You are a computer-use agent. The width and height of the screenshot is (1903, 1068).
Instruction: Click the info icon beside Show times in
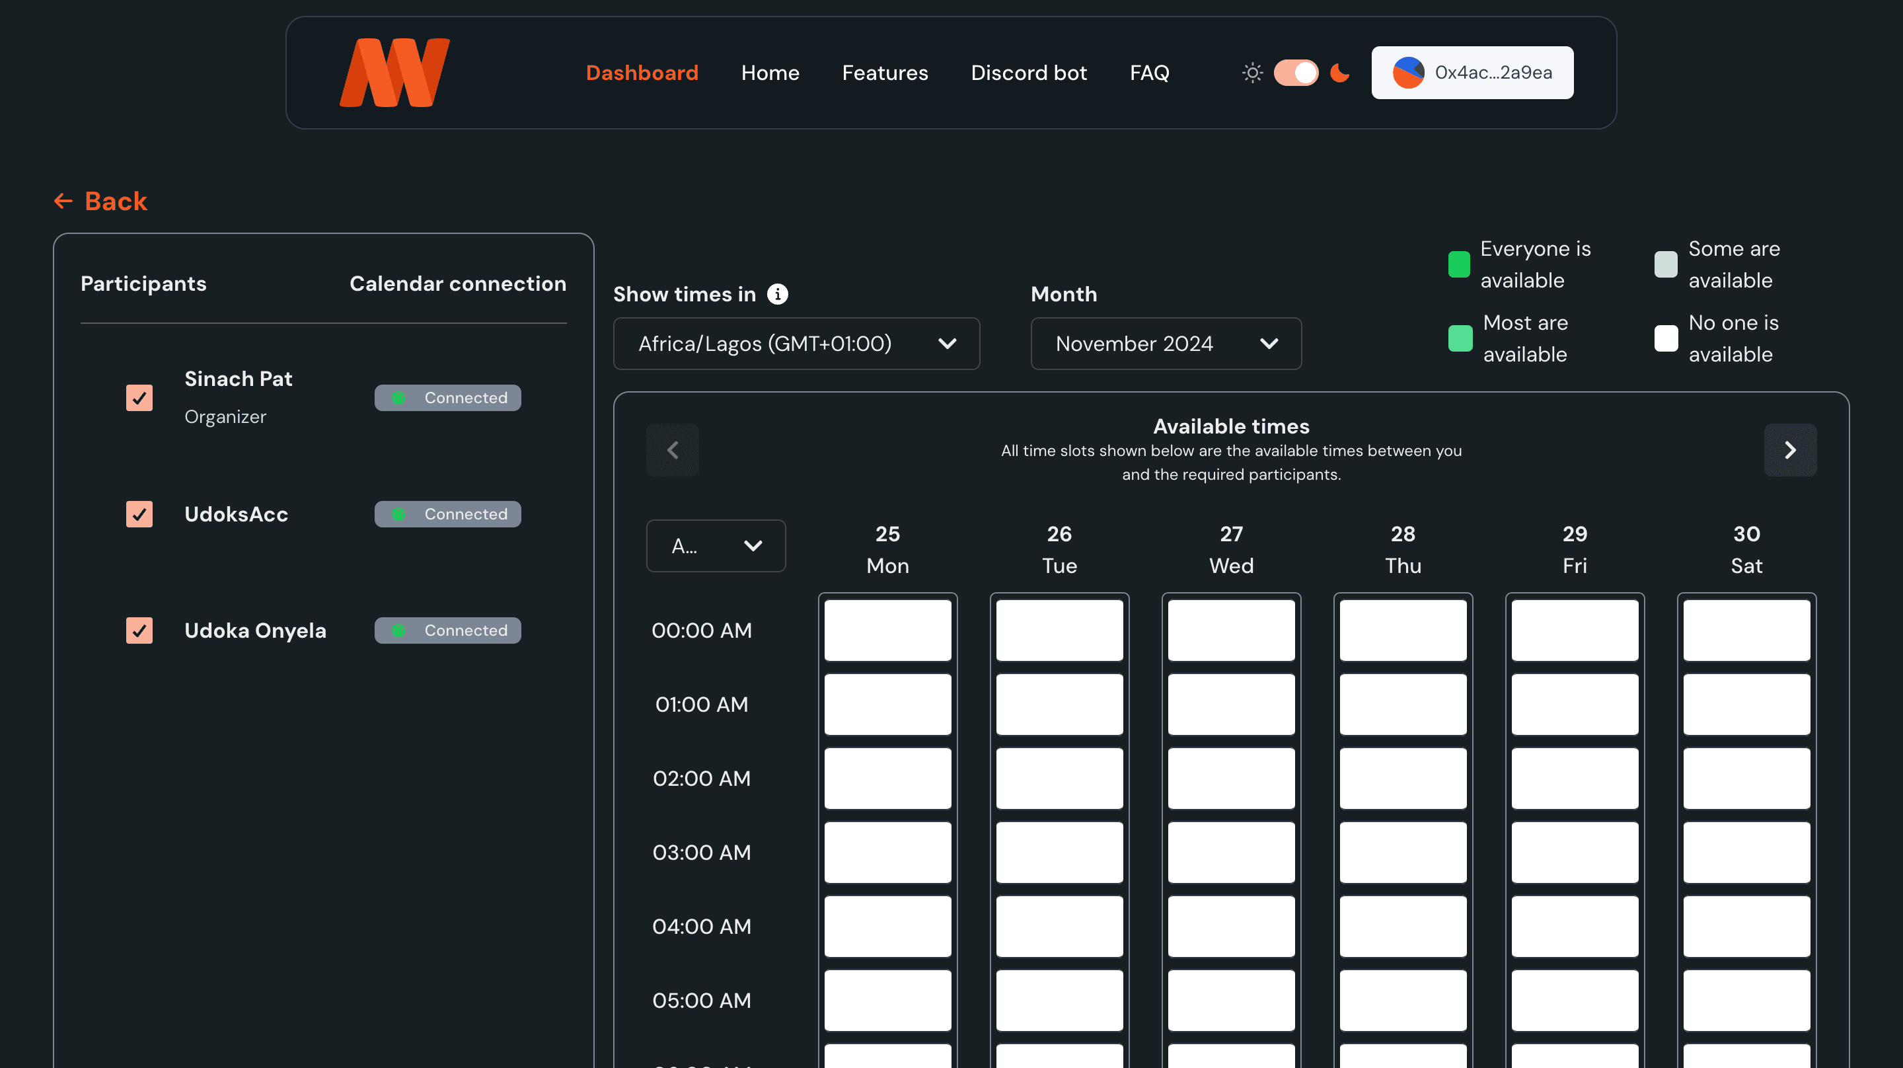(777, 294)
